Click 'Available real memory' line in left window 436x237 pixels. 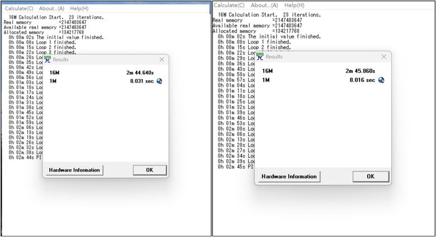(x=45, y=27)
